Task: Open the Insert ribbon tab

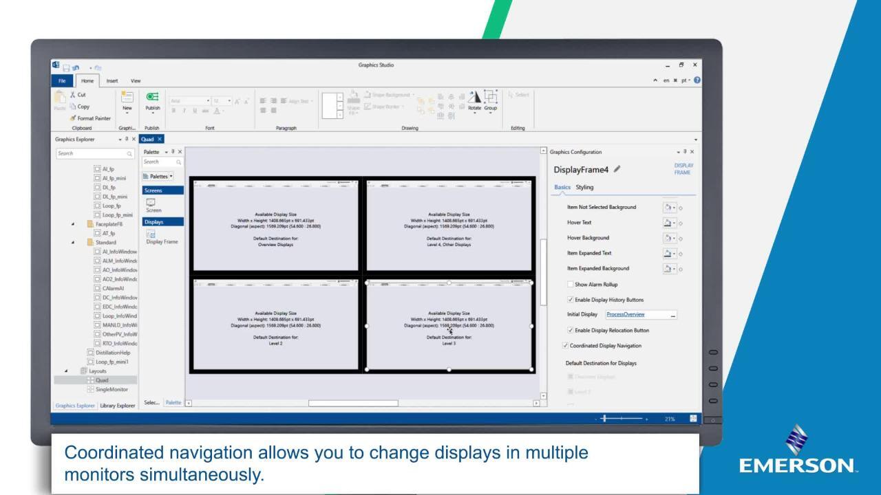Action: 112,80
